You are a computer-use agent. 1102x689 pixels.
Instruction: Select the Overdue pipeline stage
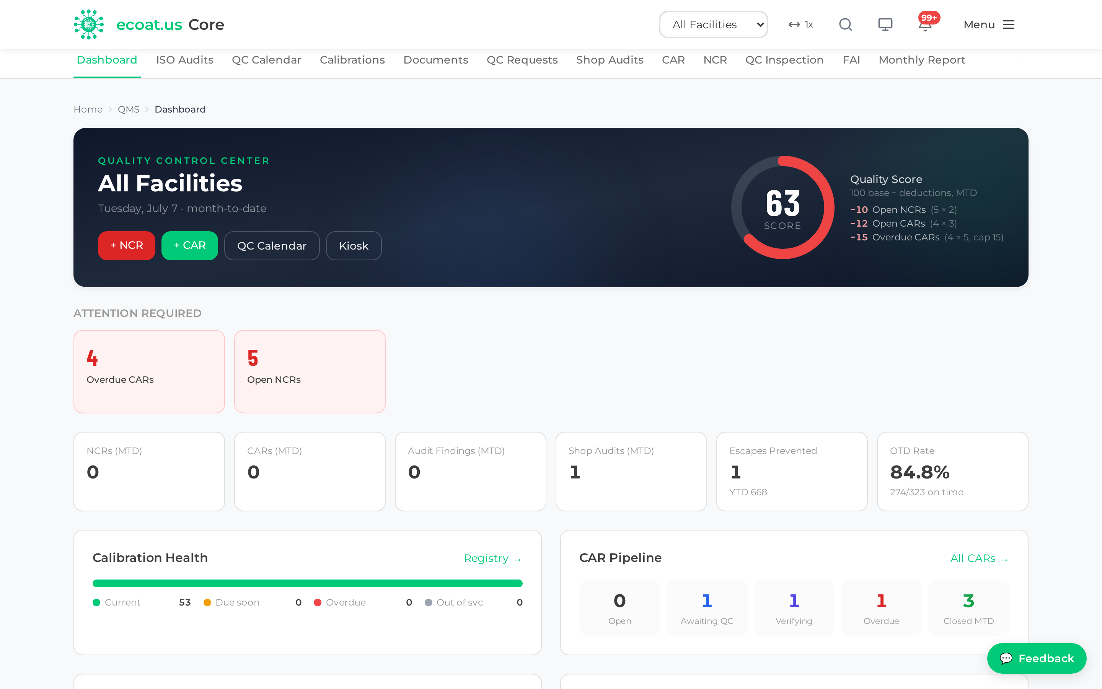[x=882, y=608]
